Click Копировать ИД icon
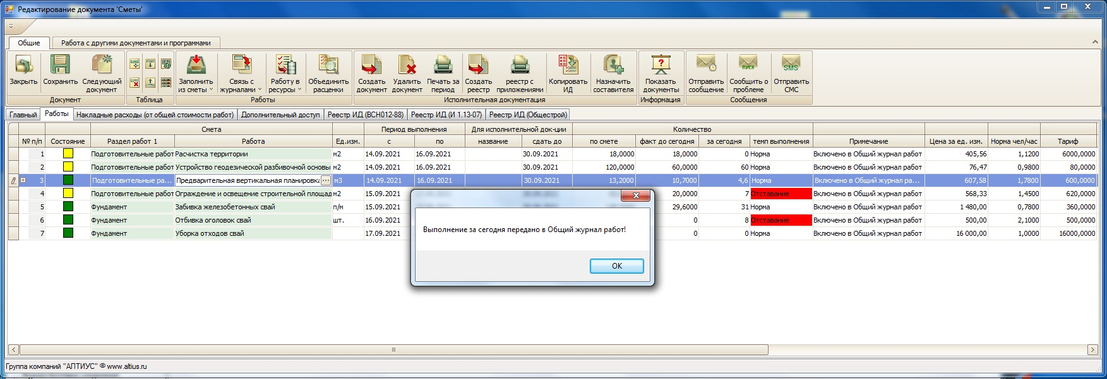Image resolution: width=1107 pixels, height=379 pixels. tap(568, 66)
